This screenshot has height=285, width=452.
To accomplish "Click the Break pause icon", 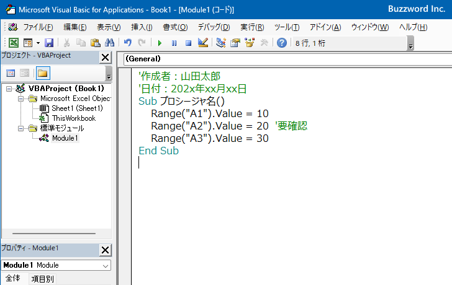I will [174, 43].
